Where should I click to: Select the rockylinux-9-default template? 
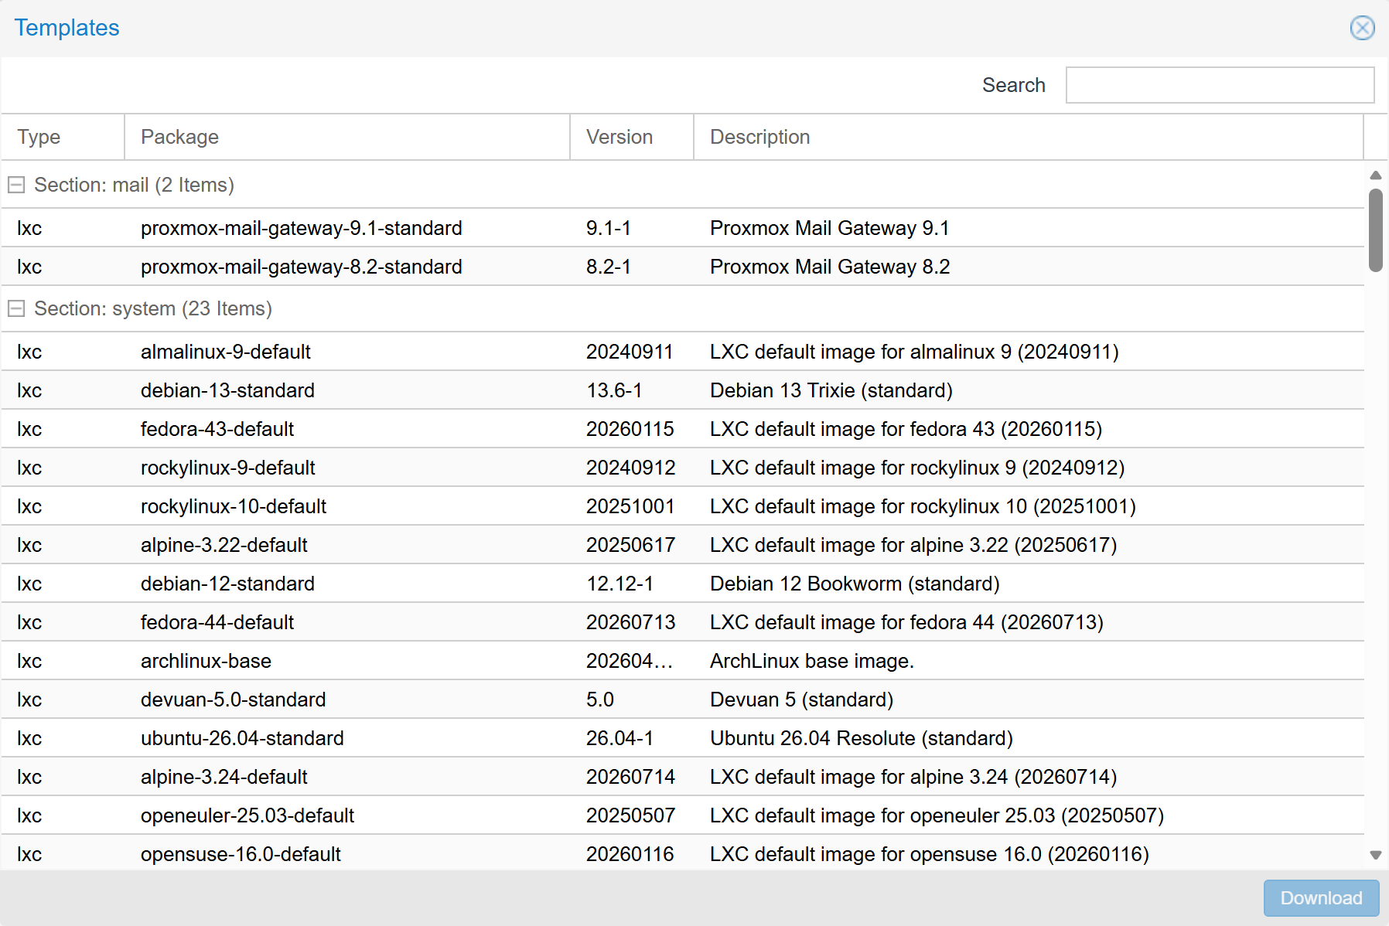[x=682, y=468]
